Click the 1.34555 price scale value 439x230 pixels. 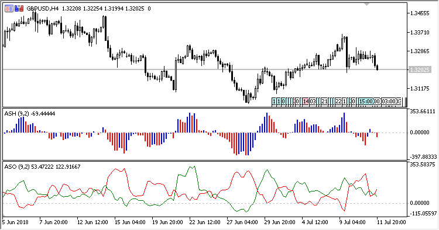(x=420, y=13)
